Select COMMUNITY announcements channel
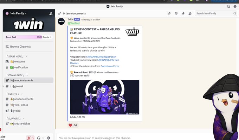The height and width of the screenshot is (140, 239). (29, 80)
